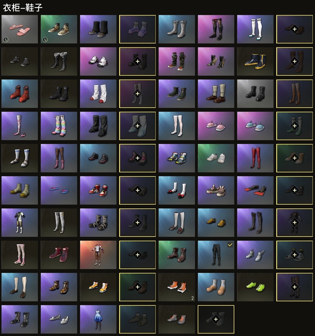Click the plus icon on brown loafers tile
The height and width of the screenshot is (336, 315).
(x=295, y=29)
